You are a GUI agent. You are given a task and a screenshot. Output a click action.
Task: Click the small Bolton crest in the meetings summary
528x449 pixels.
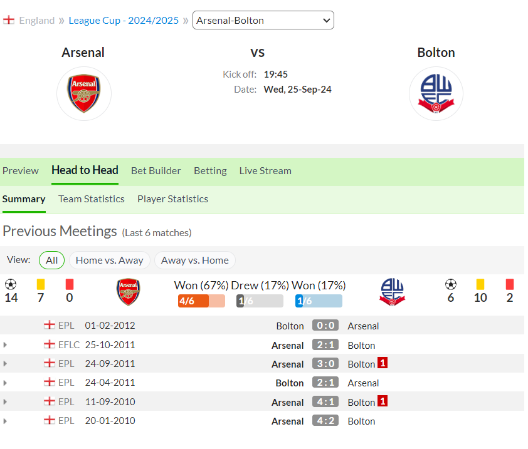[x=393, y=292]
